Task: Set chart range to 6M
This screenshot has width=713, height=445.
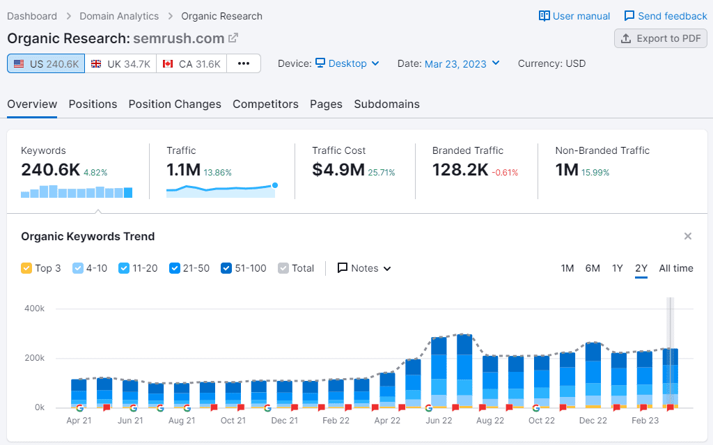Action: (x=593, y=268)
